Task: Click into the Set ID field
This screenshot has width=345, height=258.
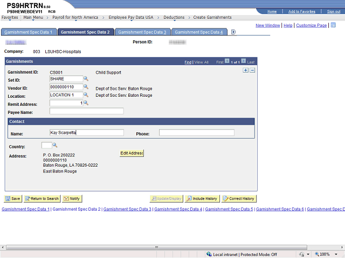Action: [x=66, y=79]
